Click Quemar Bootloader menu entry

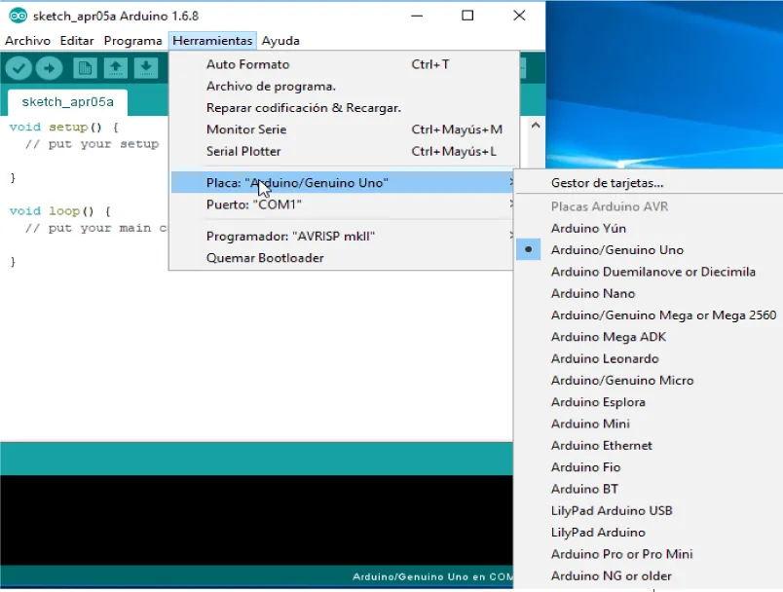pyautogui.click(x=265, y=258)
